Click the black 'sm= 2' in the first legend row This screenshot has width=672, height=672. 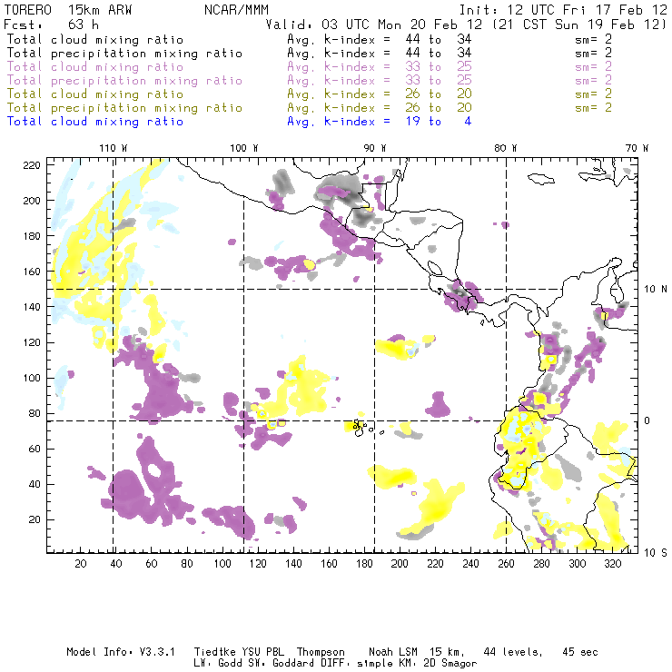594,39
